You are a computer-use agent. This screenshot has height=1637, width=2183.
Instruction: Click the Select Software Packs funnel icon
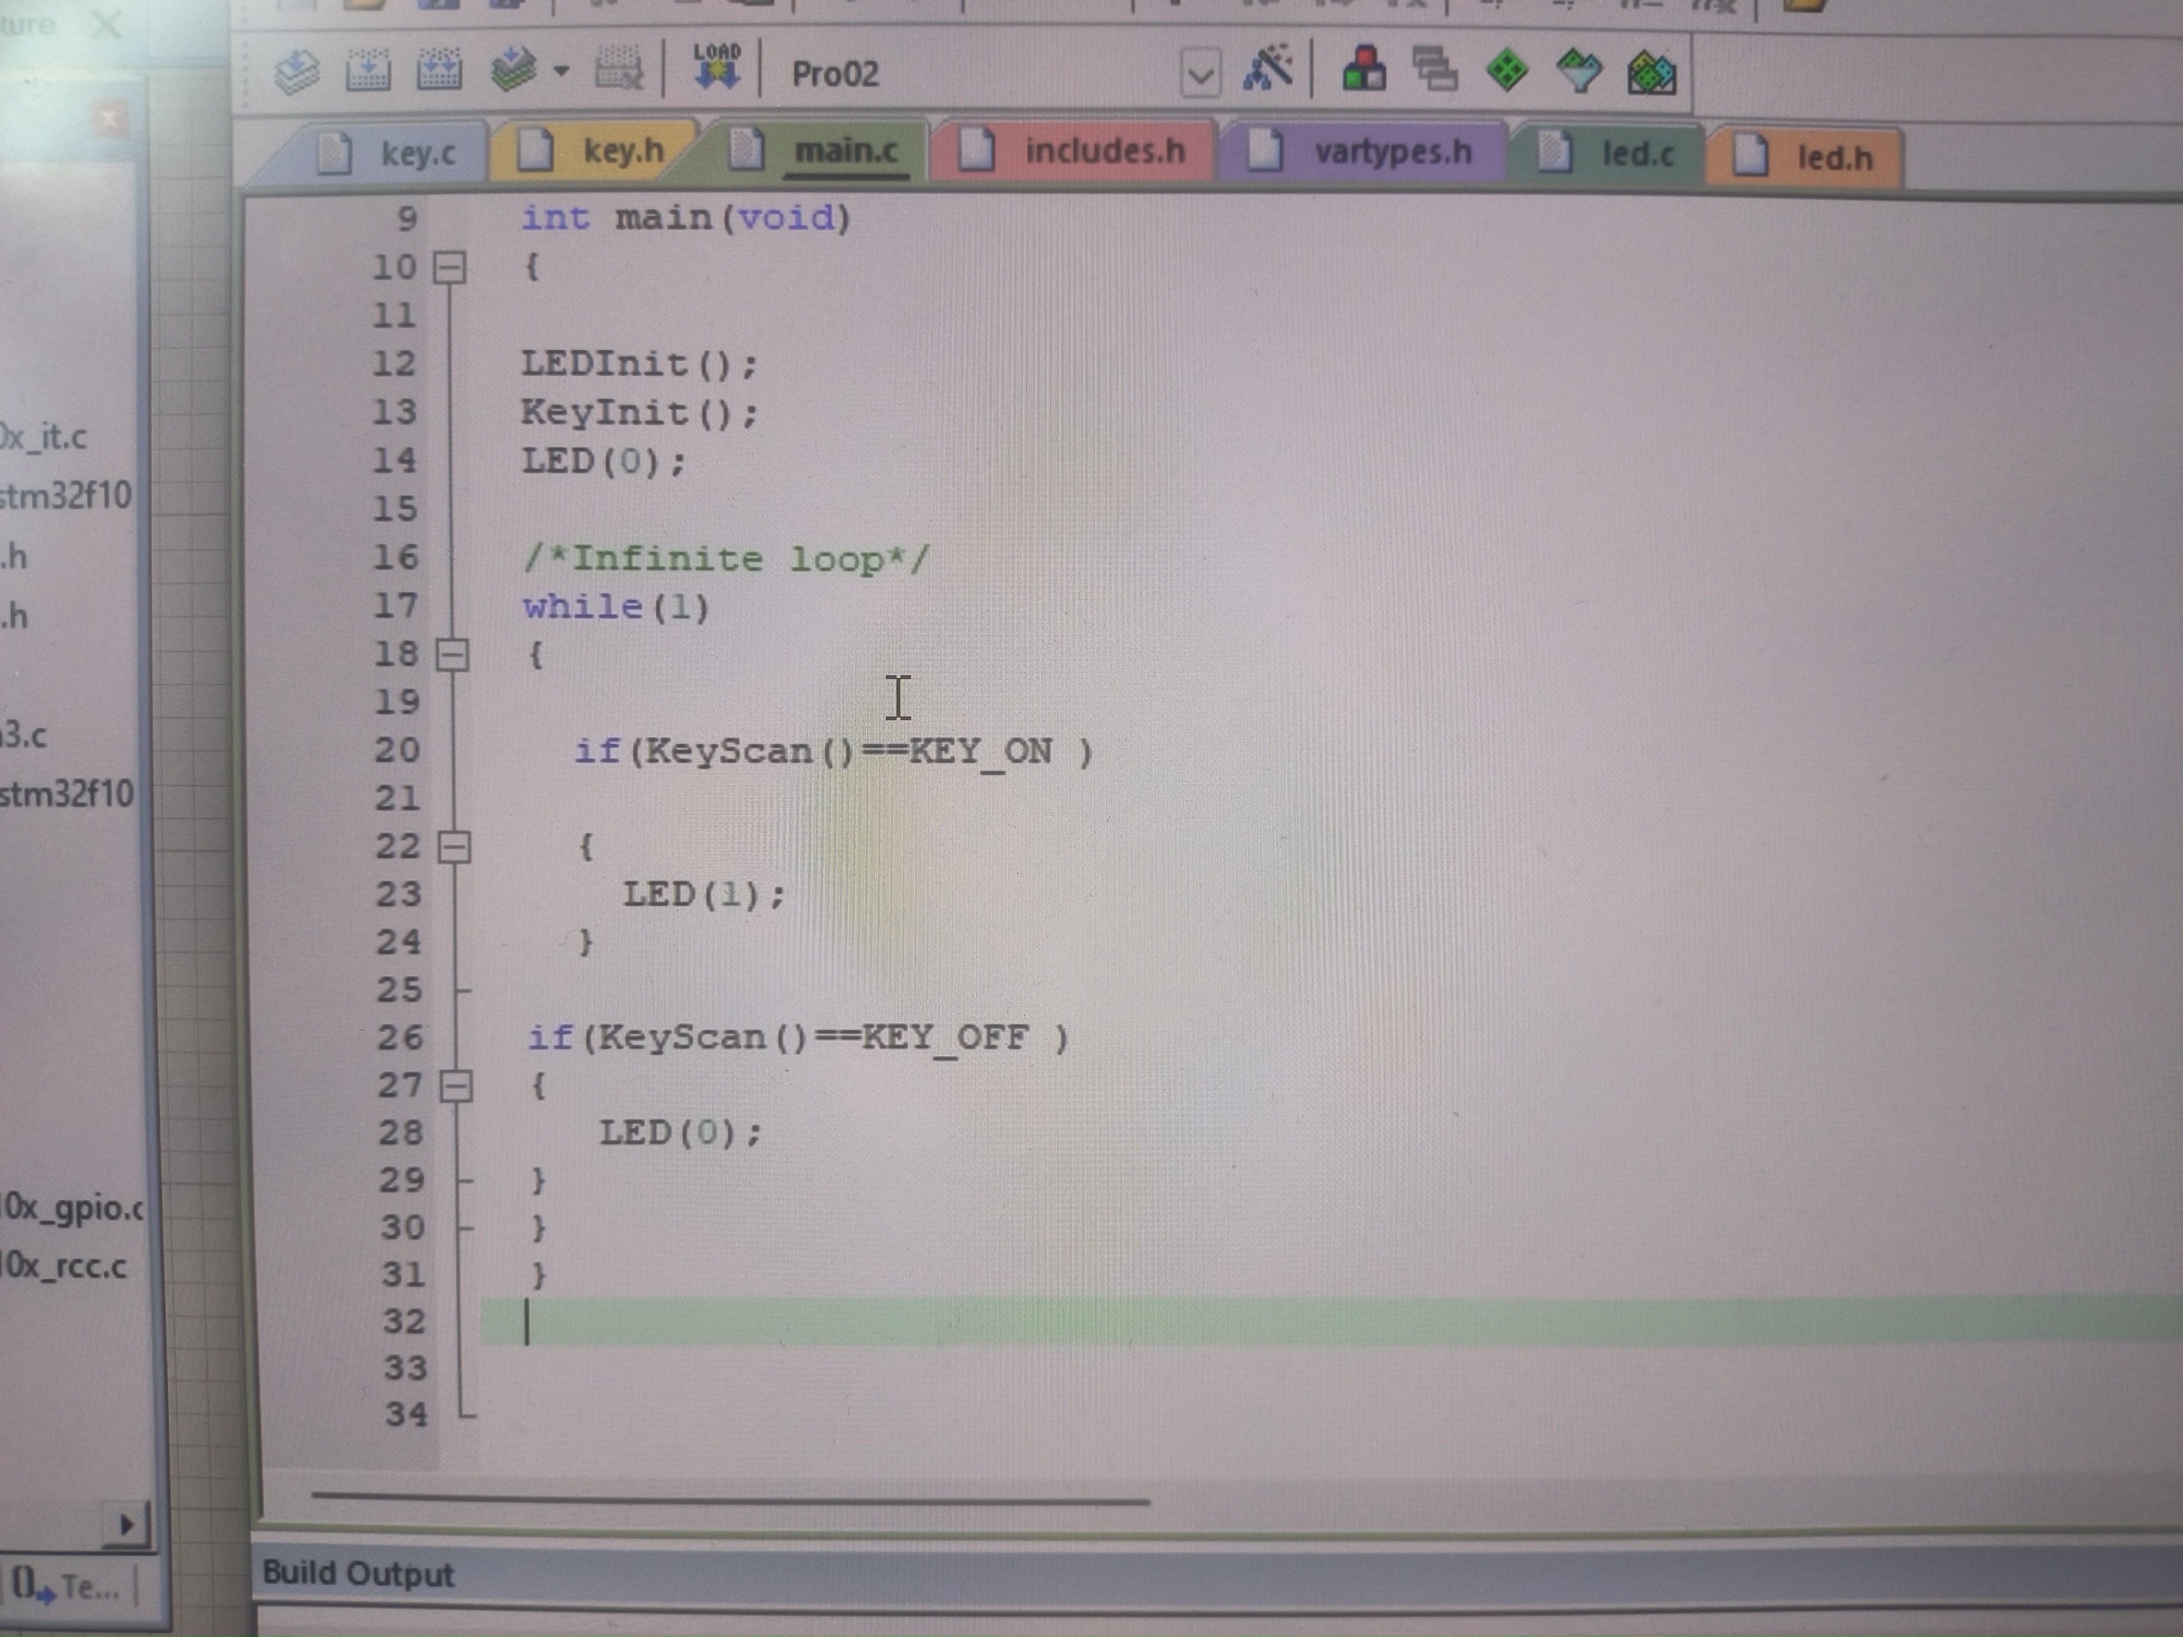1578,72
